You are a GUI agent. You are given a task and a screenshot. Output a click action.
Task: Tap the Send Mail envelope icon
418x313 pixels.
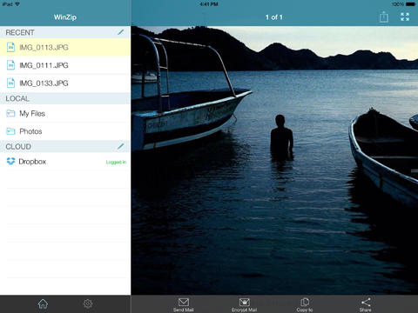pyautogui.click(x=184, y=303)
